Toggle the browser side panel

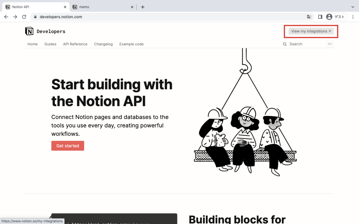pyautogui.click(x=320, y=17)
